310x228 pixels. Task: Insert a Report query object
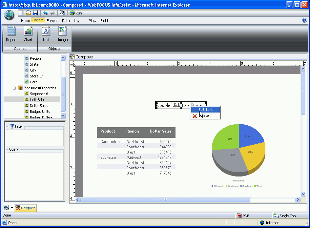tap(11, 34)
